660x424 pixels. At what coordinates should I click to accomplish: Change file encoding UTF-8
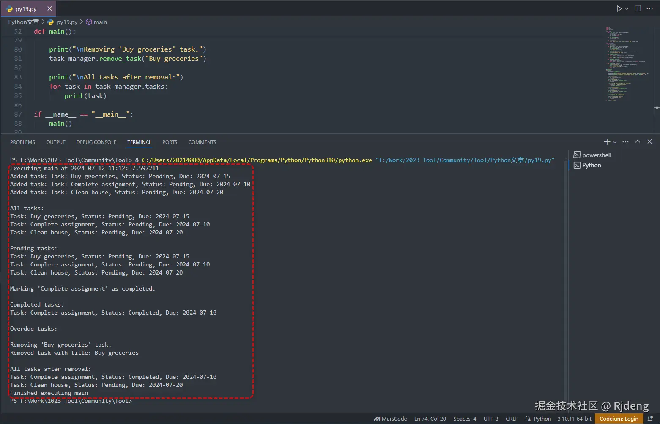pyautogui.click(x=491, y=419)
